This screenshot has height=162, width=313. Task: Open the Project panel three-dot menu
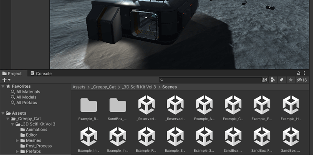pyautogui.click(x=304, y=73)
